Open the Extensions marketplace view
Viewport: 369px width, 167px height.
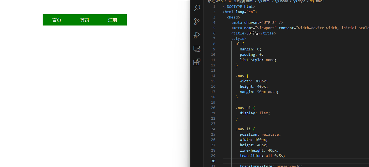(x=197, y=62)
